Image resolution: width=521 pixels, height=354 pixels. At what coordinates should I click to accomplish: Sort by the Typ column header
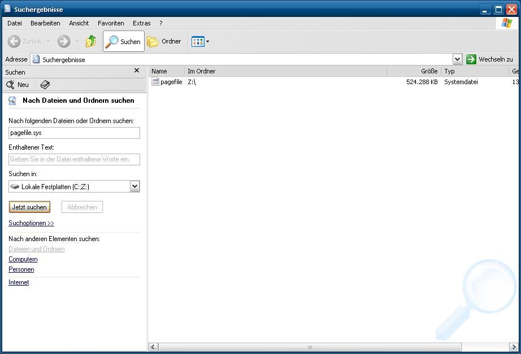point(475,71)
